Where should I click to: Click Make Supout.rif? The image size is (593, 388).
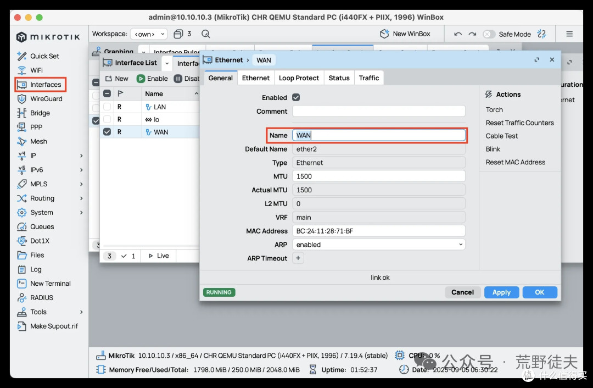[x=48, y=326]
